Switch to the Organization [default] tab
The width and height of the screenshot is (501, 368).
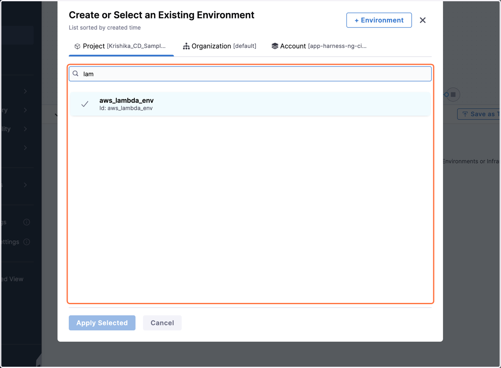click(220, 46)
